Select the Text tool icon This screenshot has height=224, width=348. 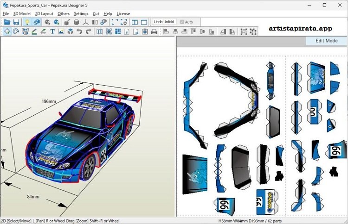click(x=52, y=31)
